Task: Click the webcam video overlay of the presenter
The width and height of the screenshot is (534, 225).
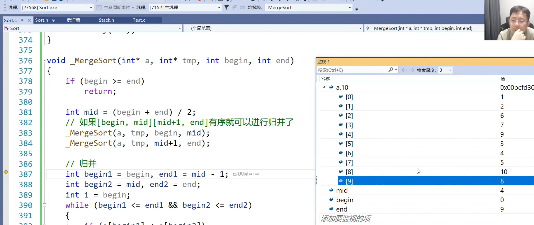Action: pyautogui.click(x=509, y=20)
